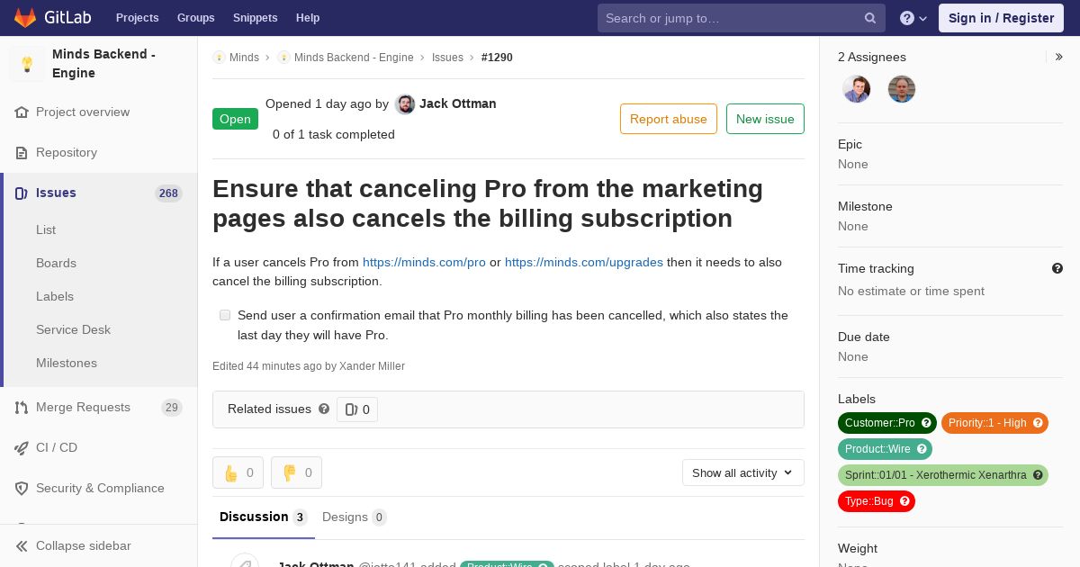Click the Project overview home icon
Screen dimensions: 1080x567
click(22, 112)
